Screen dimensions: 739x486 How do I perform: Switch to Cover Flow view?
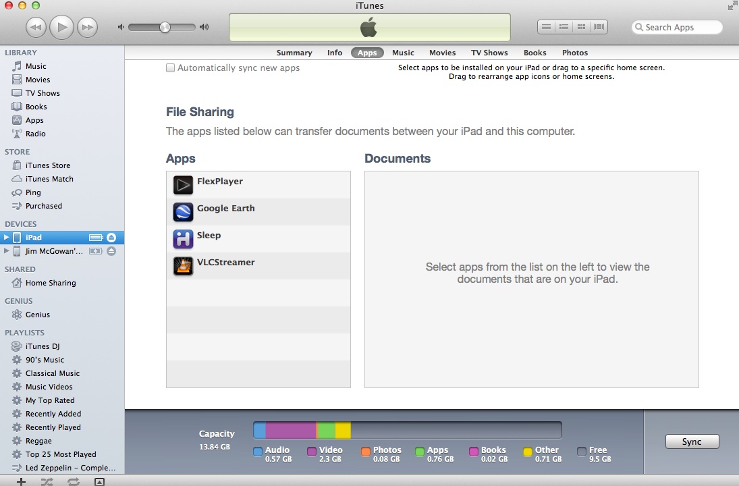[x=599, y=27]
